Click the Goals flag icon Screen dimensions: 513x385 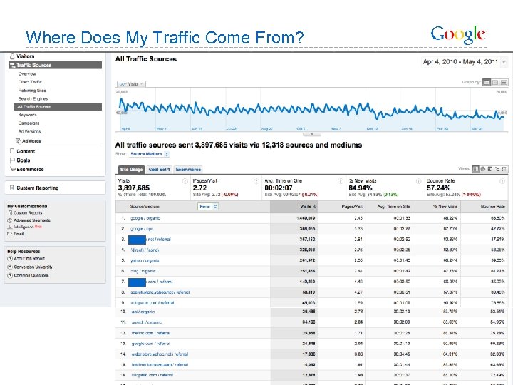12,160
